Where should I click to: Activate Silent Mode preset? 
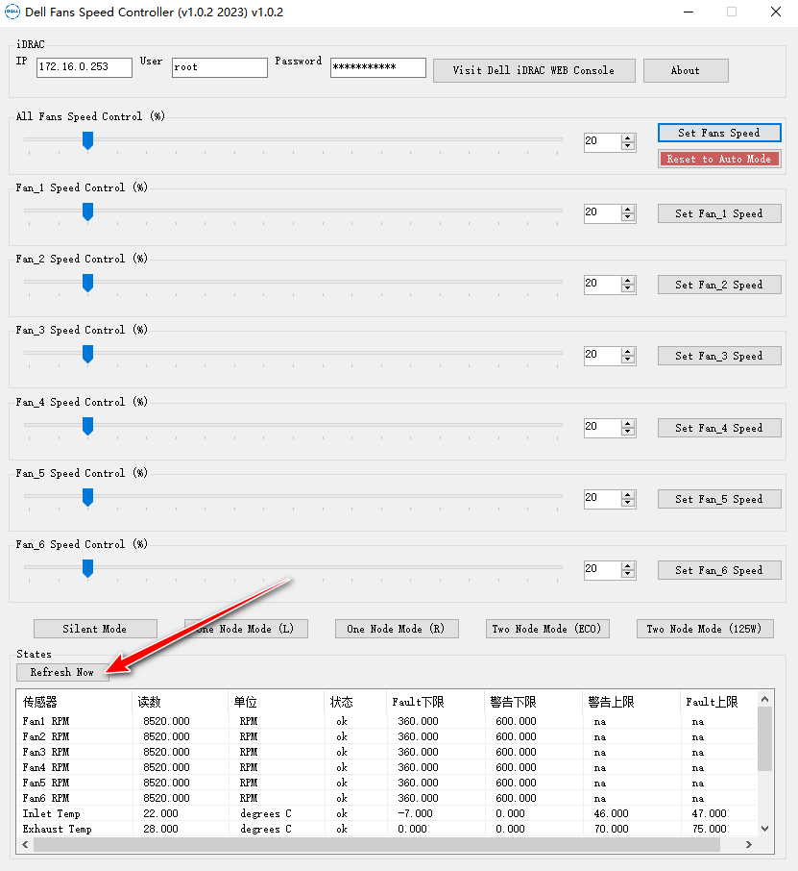(95, 629)
